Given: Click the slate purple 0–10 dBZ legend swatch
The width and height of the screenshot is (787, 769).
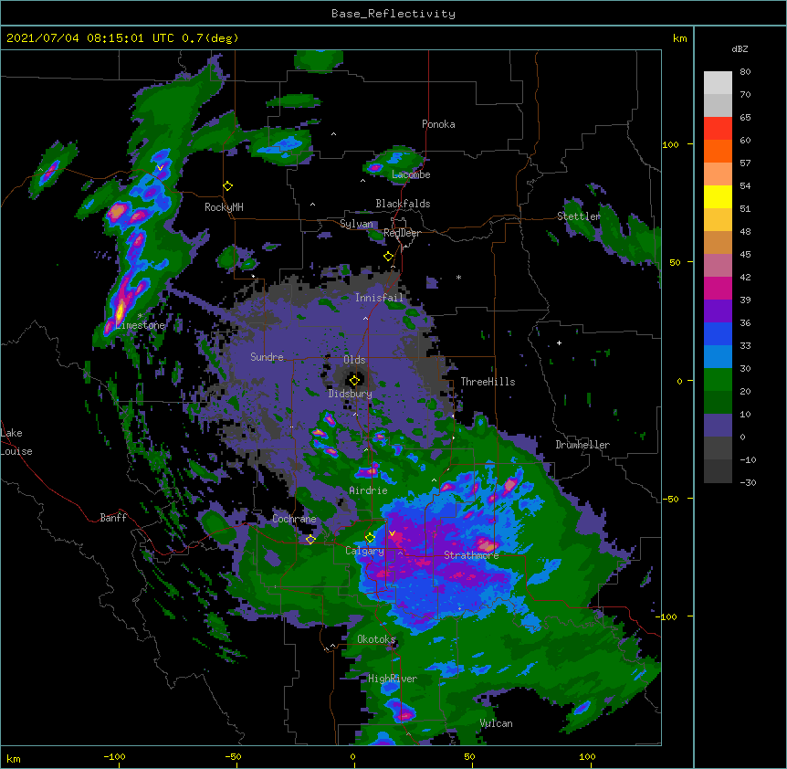Looking at the screenshot, I should tap(718, 426).
